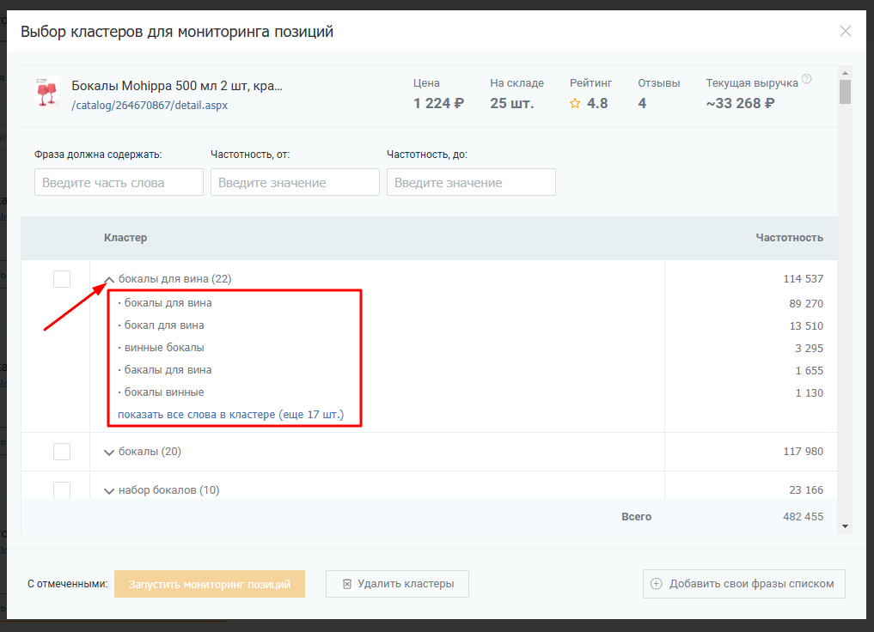
Task: Tick the 'набор бокалов' cluster checkbox
Action: click(62, 489)
